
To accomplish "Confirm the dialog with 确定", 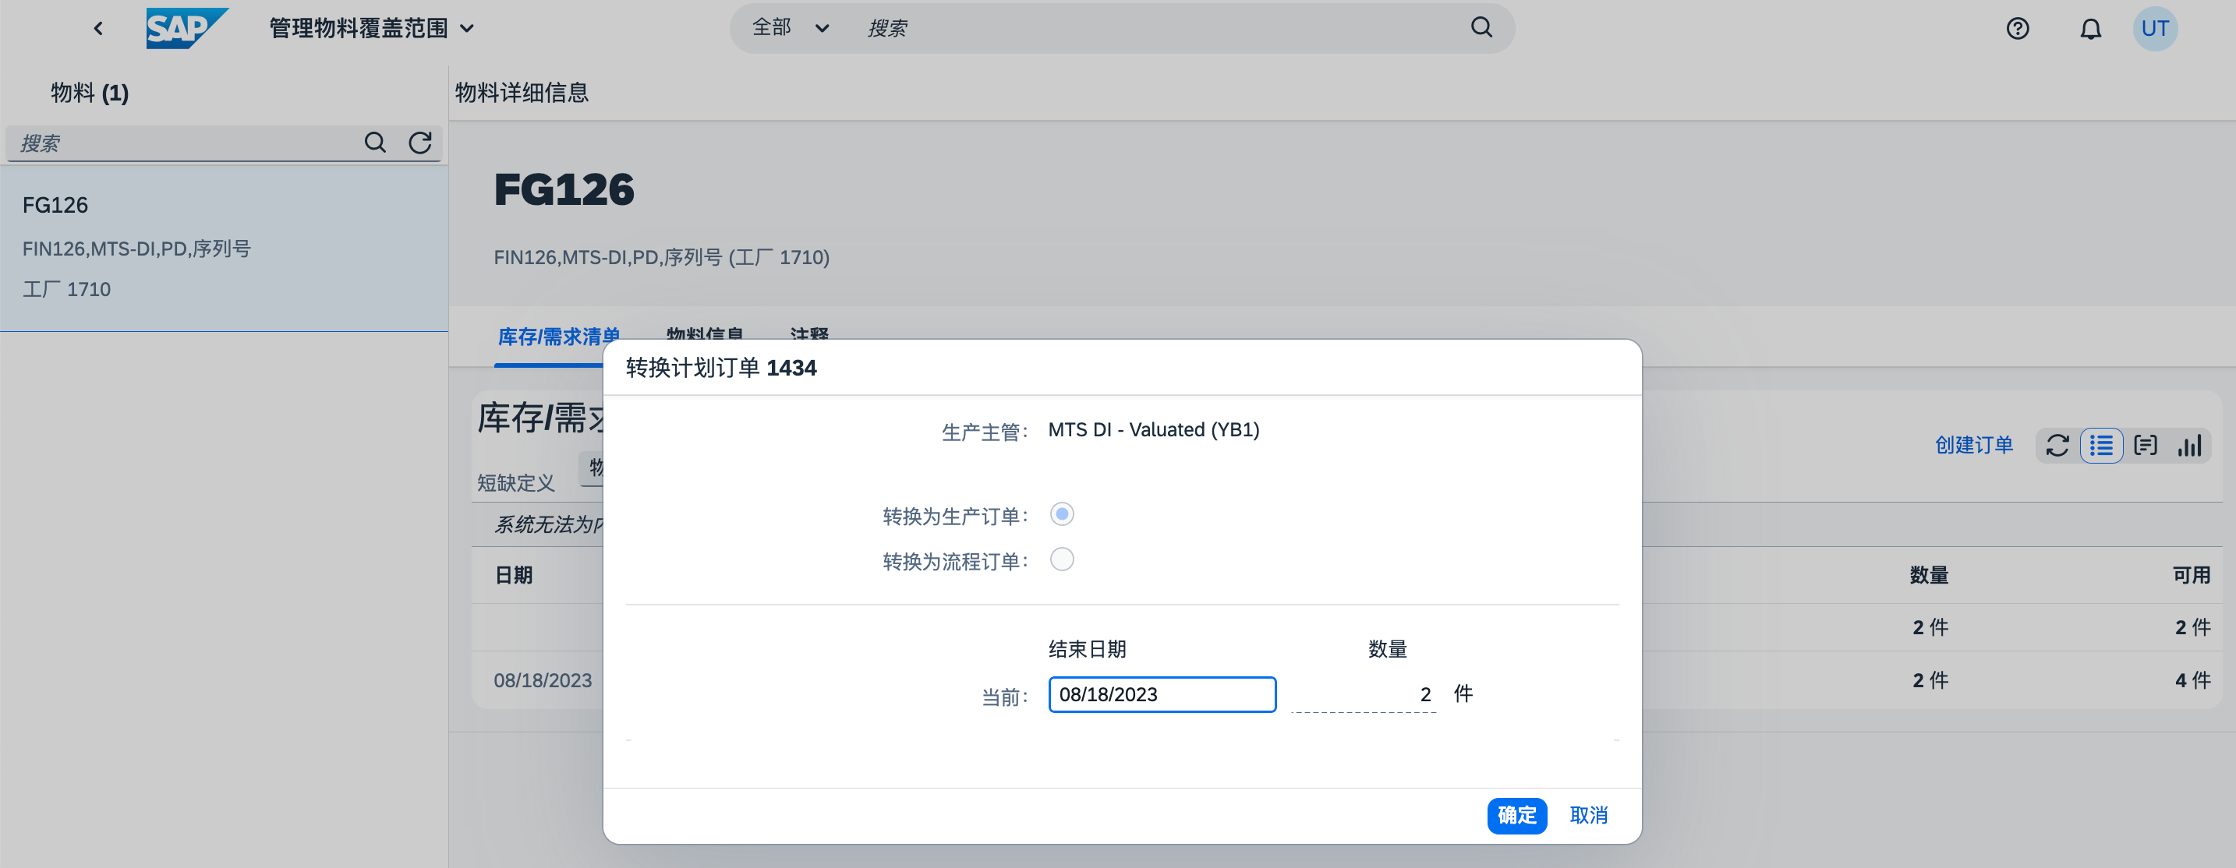I will (x=1516, y=815).
